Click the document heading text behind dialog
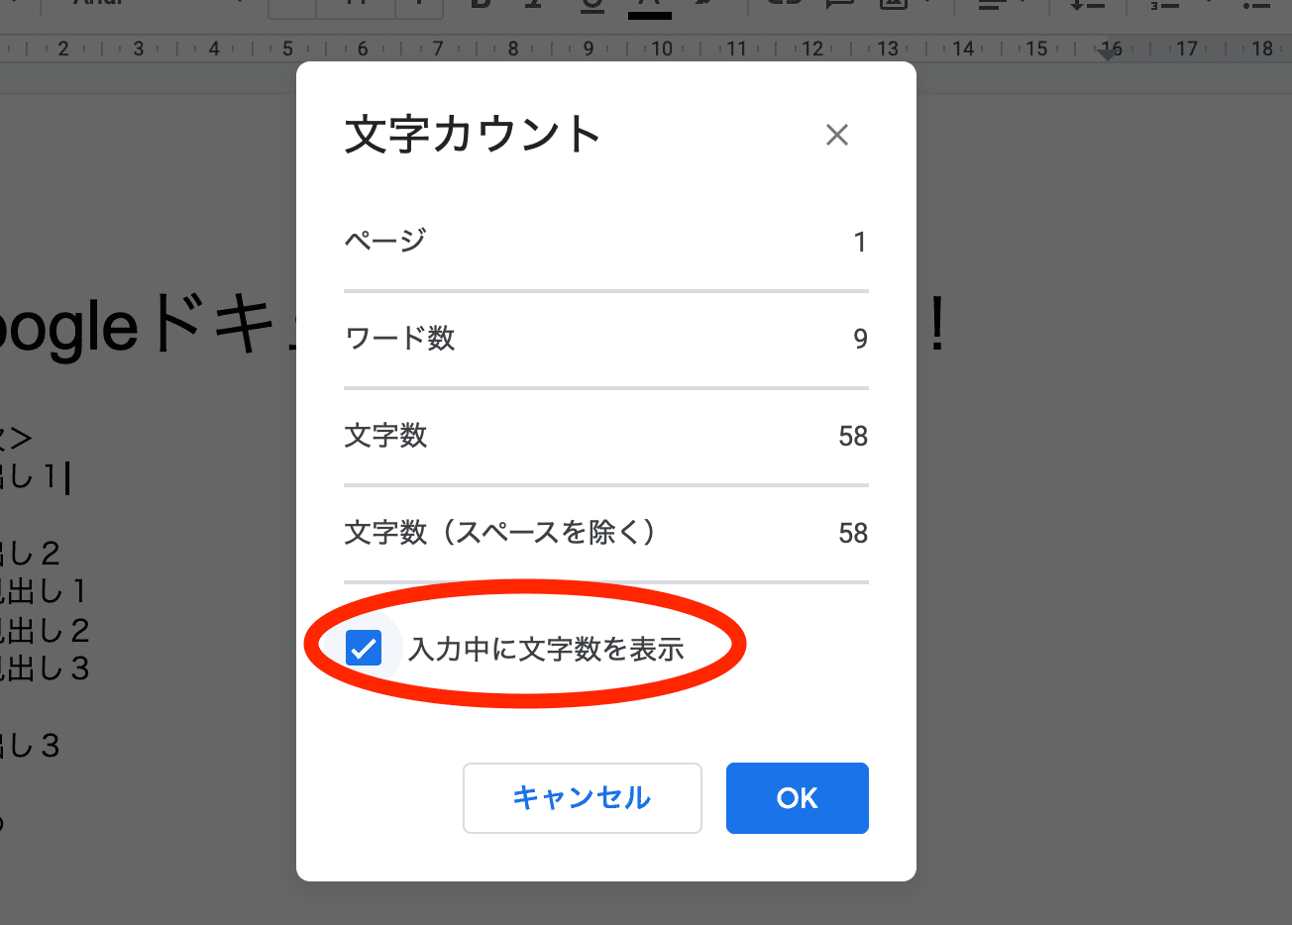This screenshot has height=925, width=1292. click(x=139, y=328)
